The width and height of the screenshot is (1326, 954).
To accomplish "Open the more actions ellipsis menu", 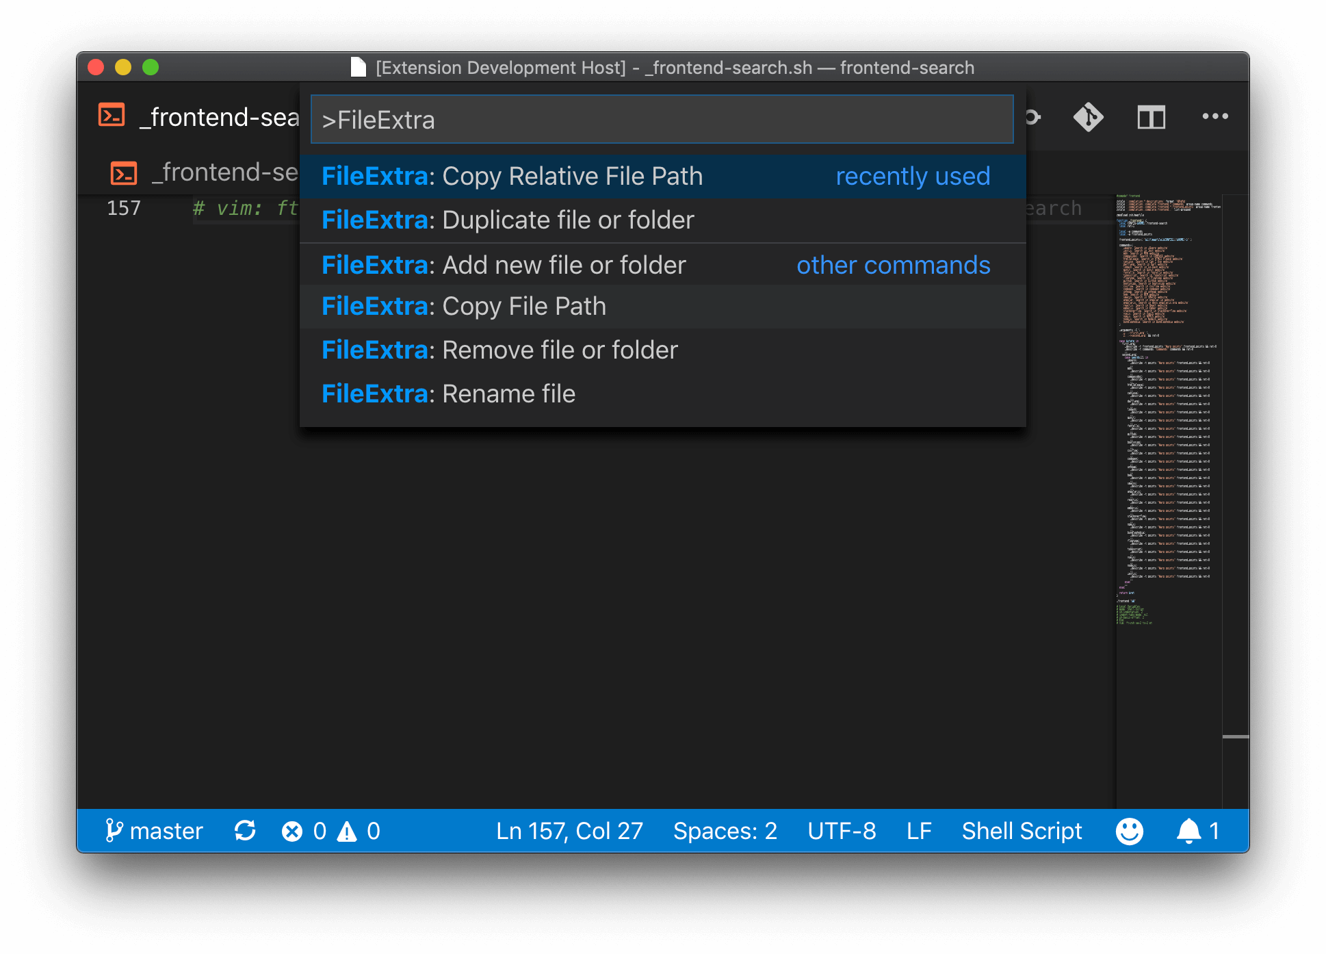I will [1214, 117].
